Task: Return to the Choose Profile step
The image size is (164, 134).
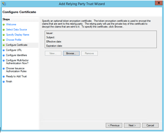Action: click(x=13, y=40)
